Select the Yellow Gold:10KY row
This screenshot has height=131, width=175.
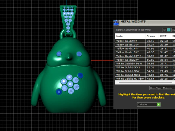145,45
